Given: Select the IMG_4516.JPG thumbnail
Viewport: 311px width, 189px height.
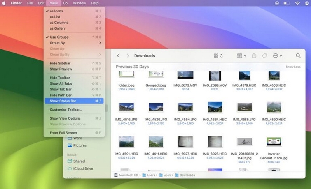Looking at the screenshot, I should (x=126, y=107).
